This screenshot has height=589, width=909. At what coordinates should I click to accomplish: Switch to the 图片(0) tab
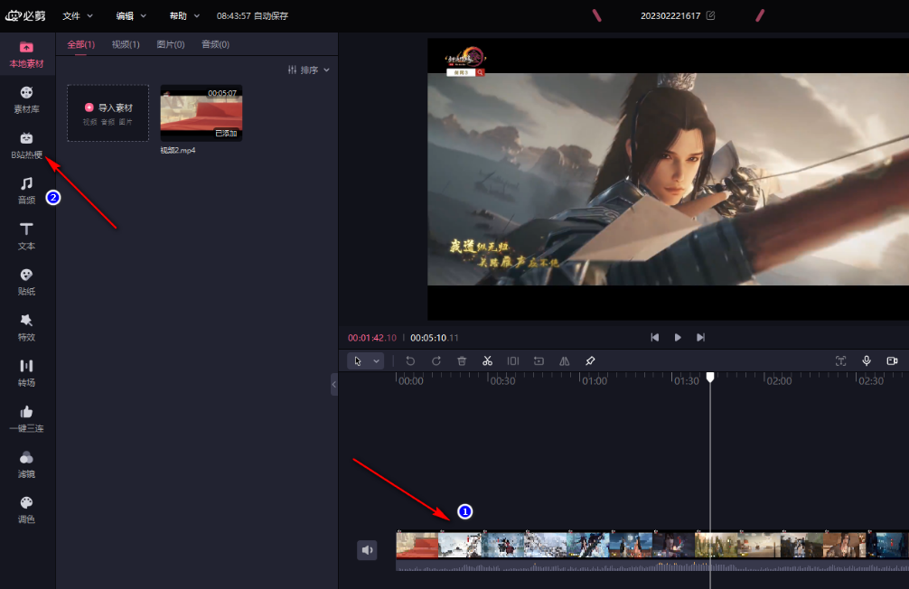tap(171, 44)
